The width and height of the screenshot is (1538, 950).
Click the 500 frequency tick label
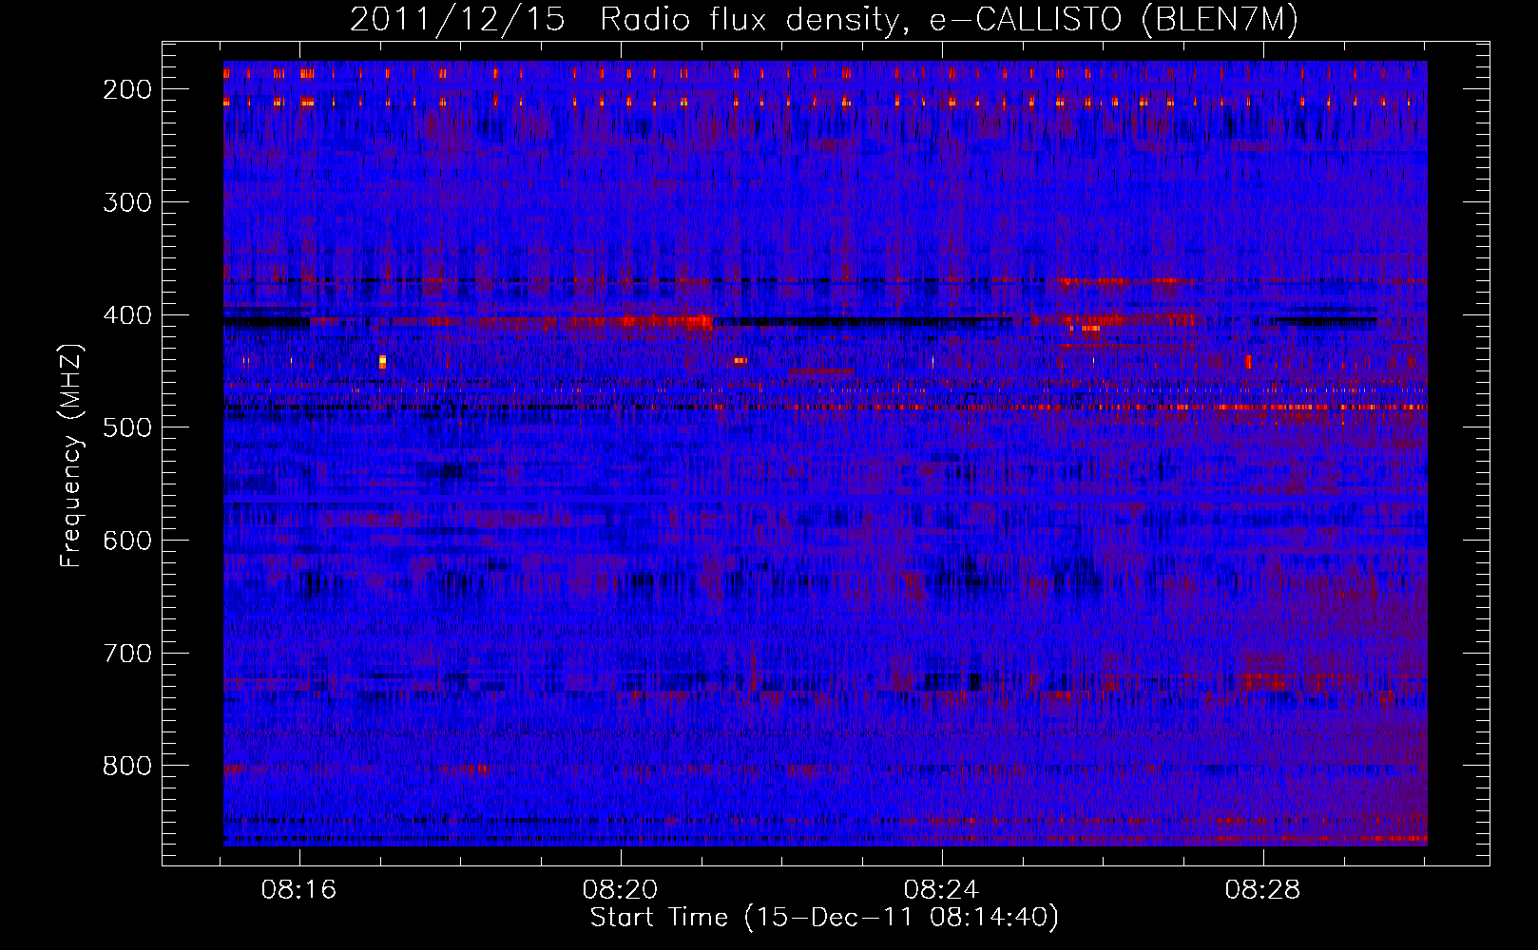click(x=126, y=427)
